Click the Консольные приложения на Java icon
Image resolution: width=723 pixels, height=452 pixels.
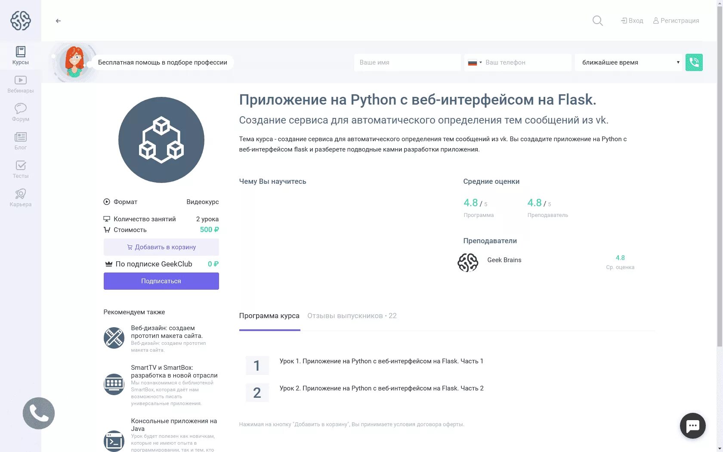pos(114,441)
